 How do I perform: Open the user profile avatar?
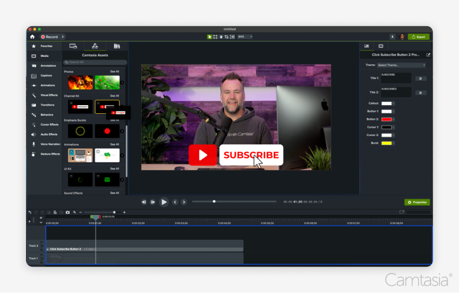click(x=402, y=37)
